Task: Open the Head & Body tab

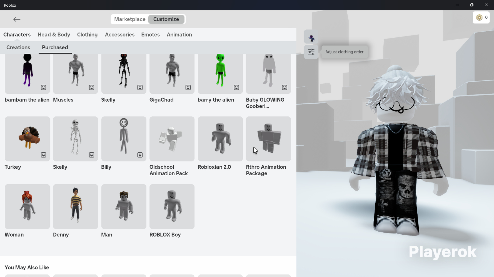Action: click(54, 35)
